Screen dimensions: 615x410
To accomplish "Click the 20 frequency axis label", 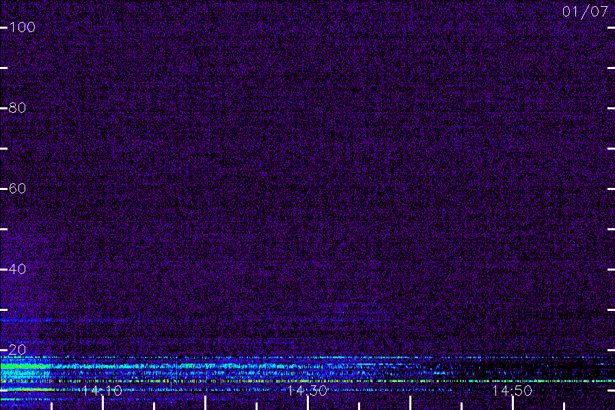I will pyautogui.click(x=17, y=350).
